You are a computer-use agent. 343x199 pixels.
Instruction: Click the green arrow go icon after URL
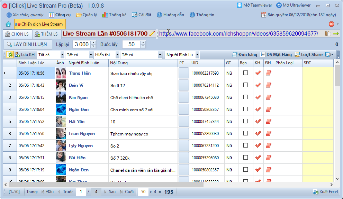[x=336, y=34]
